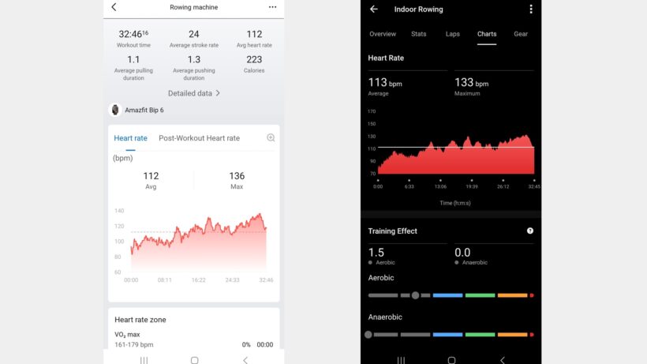
Task: Open three-dot menu beside Rowing machine title
Action: click(x=273, y=7)
